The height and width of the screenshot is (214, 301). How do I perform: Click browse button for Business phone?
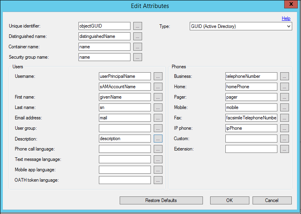pos(285,76)
